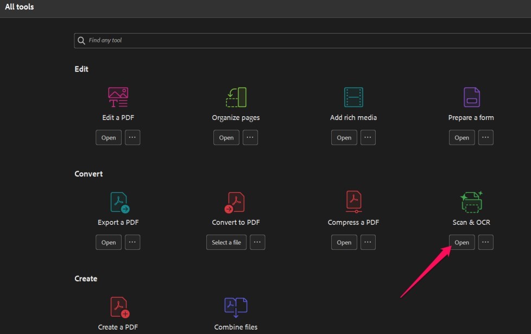The image size is (531, 334).
Task: Select the Create a PDF tool icon
Action: pyautogui.click(x=118, y=306)
